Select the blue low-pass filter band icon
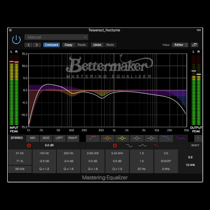Screen dimensions: 210x210 coord(166,138)
